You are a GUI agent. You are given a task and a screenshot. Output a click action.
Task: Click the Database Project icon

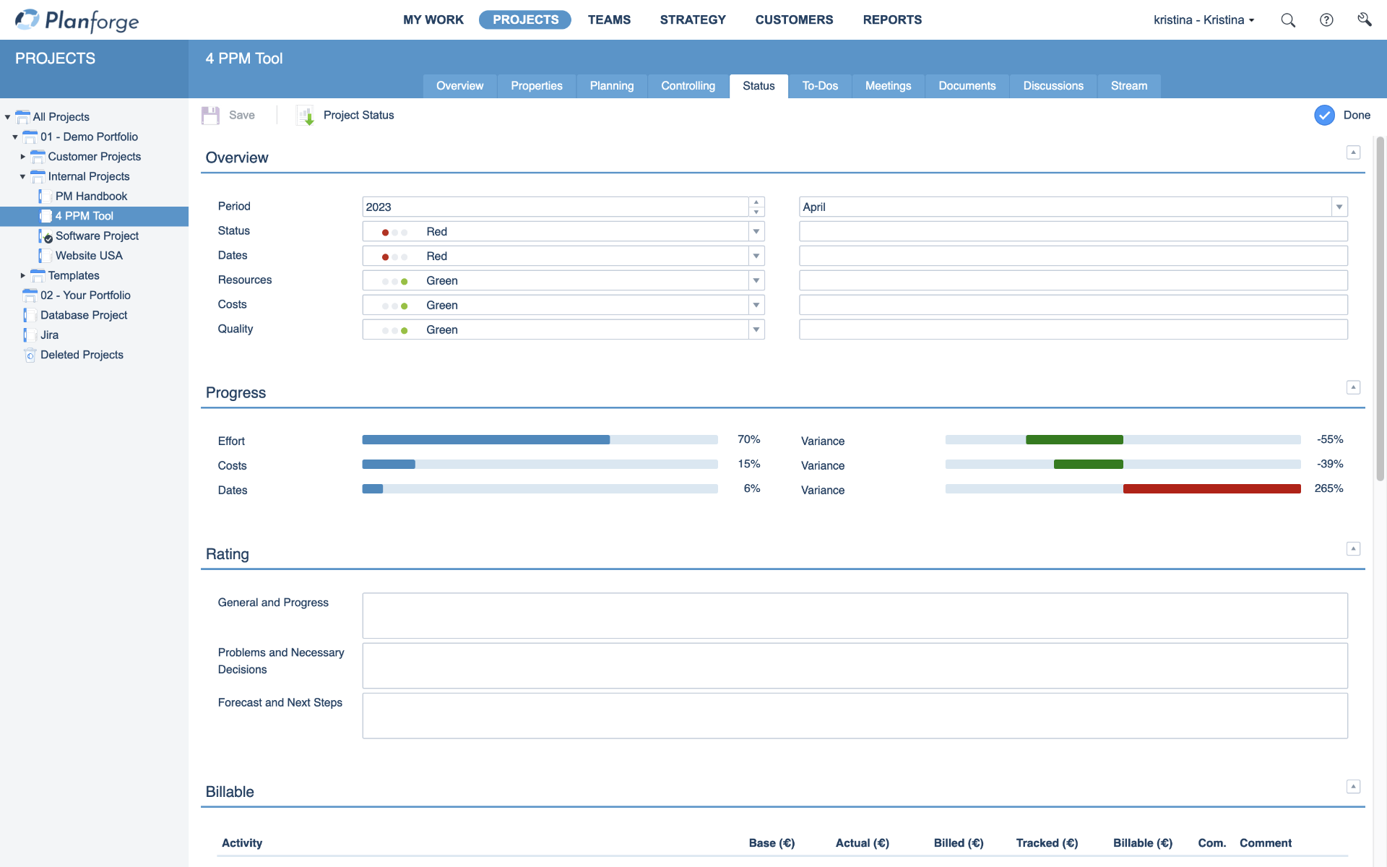[30, 315]
